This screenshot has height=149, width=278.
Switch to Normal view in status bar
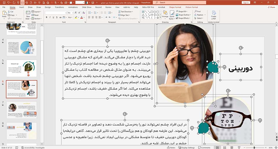pyautogui.click(x=217, y=148)
